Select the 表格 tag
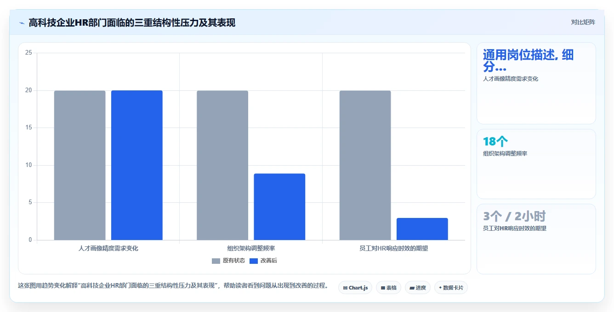The width and height of the screenshot is (614, 312). [388, 288]
